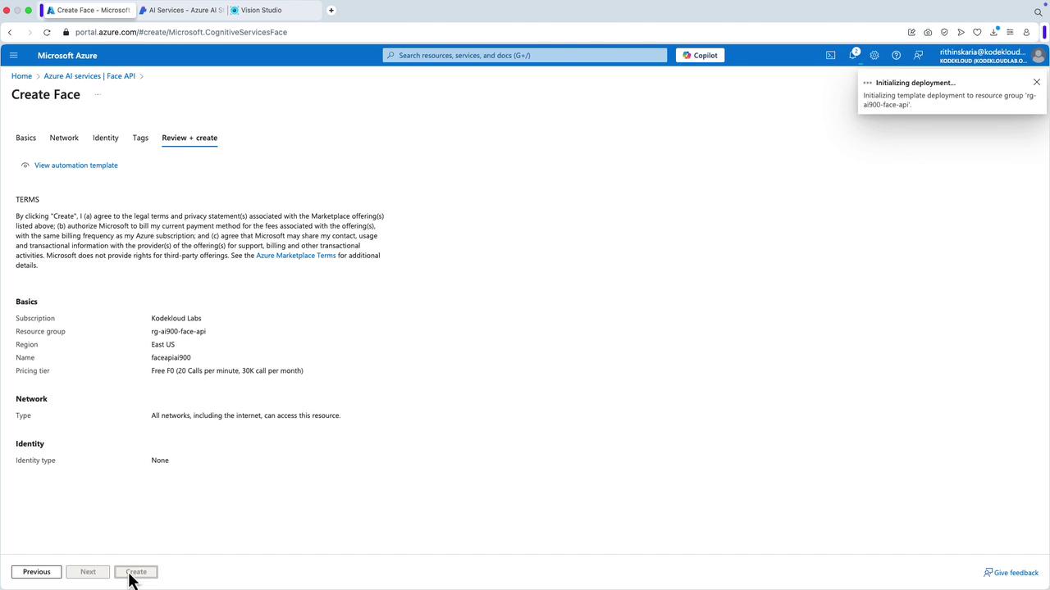
Task: Go to the Home breadcrumb
Action: pos(21,76)
